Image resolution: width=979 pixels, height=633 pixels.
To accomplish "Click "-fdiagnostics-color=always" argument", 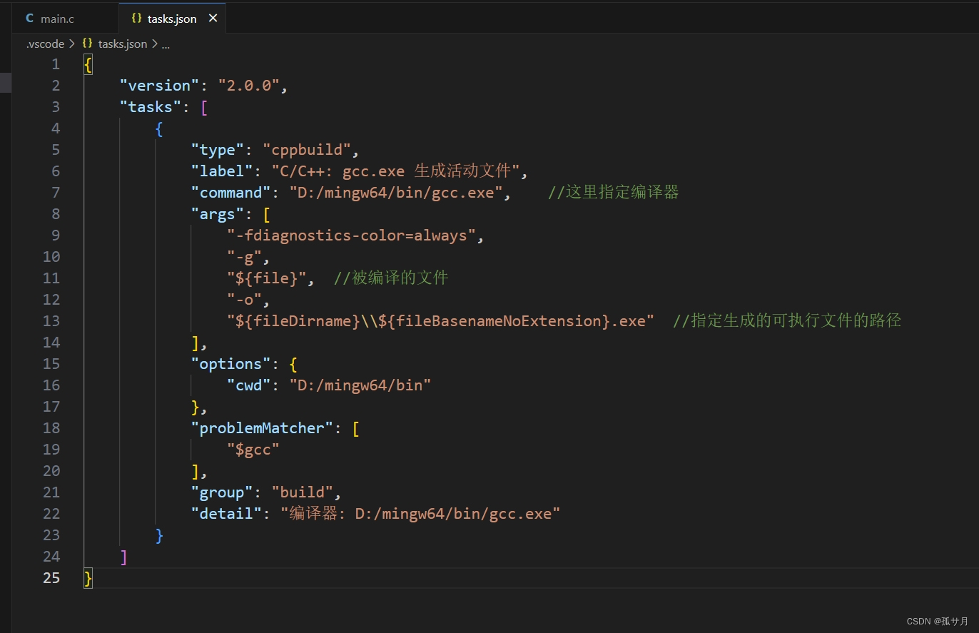I will (x=351, y=236).
